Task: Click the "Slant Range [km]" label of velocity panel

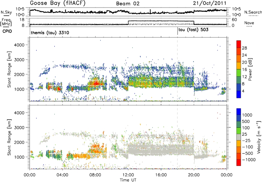Action: [x=9, y=137]
